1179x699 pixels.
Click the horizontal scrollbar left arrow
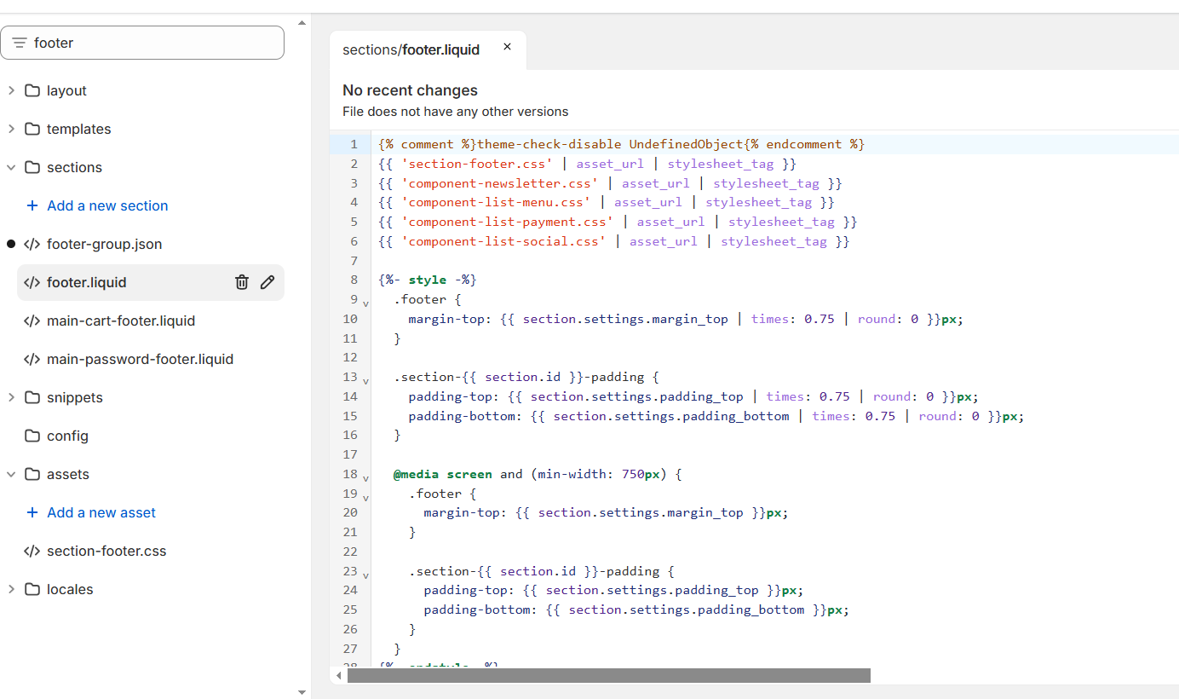(x=339, y=675)
